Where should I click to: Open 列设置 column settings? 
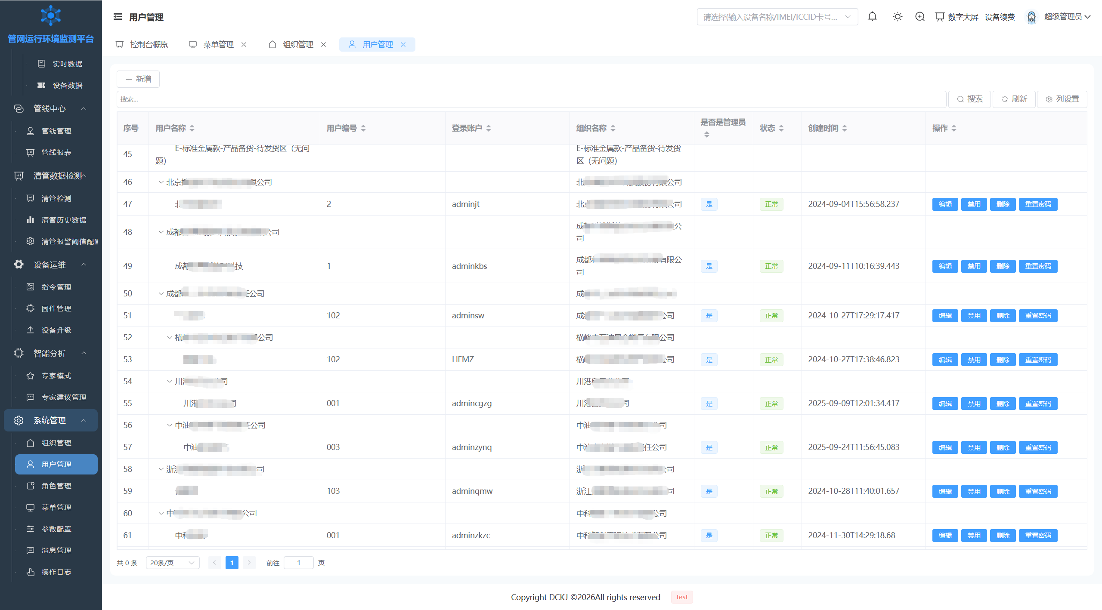[1062, 99]
